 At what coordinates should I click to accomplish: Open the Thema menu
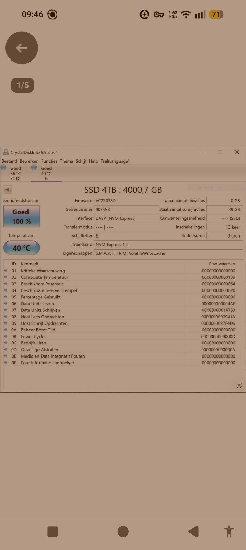[66, 161]
